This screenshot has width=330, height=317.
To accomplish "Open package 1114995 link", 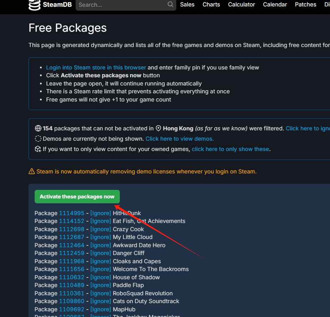I will pyautogui.click(x=72, y=213).
